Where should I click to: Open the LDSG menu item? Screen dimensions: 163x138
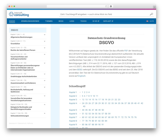coord(72,21)
